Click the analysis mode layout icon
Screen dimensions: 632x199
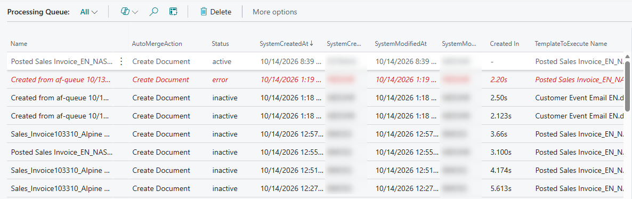(x=173, y=12)
